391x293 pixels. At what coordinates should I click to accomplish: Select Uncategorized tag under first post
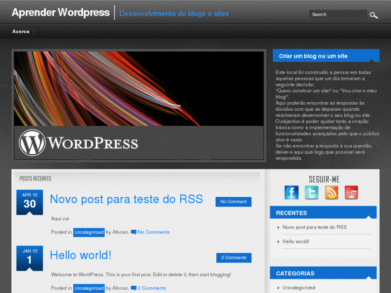(x=89, y=232)
